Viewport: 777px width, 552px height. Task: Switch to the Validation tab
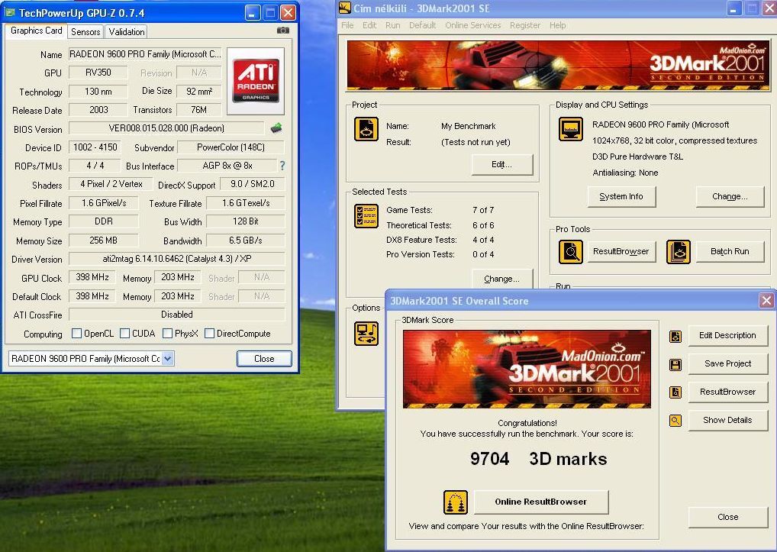[x=127, y=32]
